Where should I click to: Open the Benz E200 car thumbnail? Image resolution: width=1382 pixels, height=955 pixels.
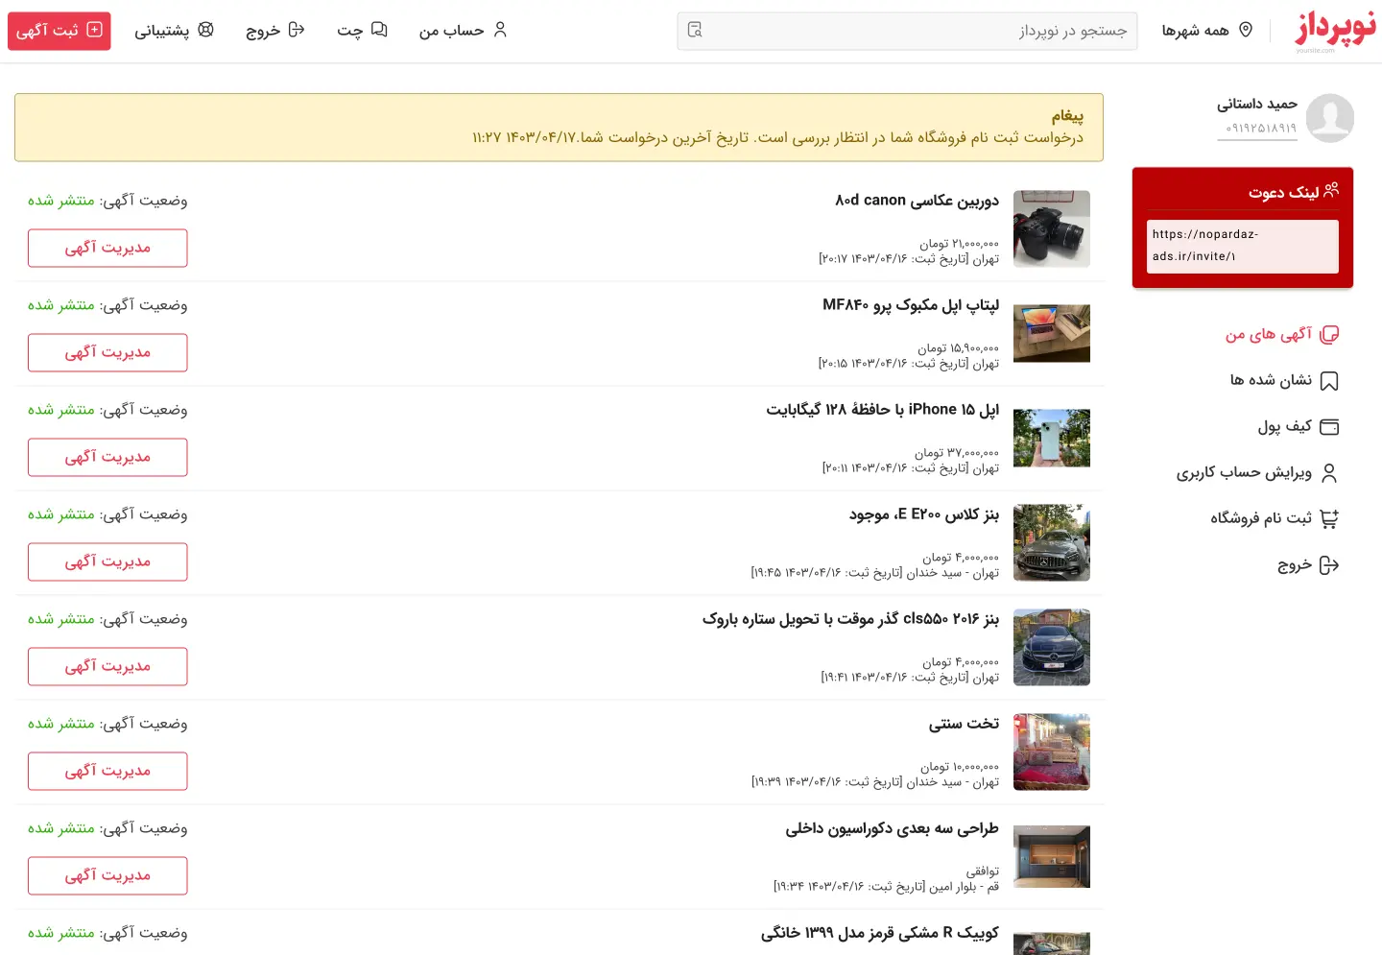pyautogui.click(x=1051, y=543)
